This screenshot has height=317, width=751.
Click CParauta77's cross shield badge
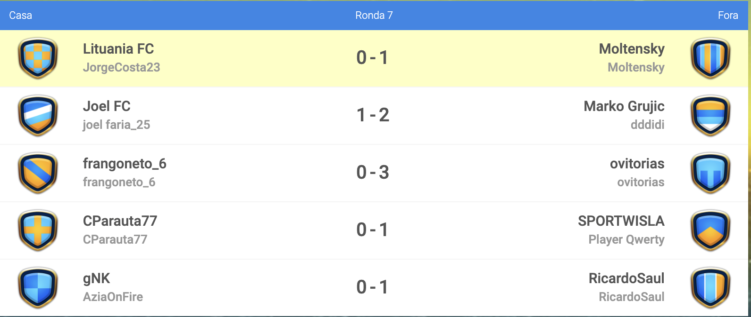pos(38,230)
